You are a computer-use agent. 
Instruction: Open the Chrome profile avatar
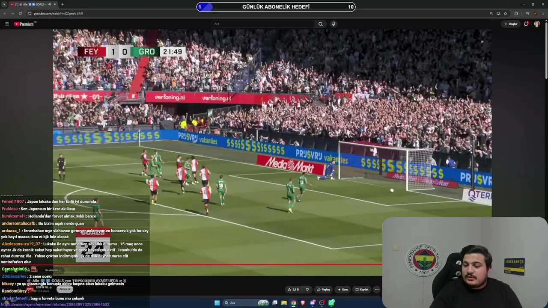click(x=535, y=13)
